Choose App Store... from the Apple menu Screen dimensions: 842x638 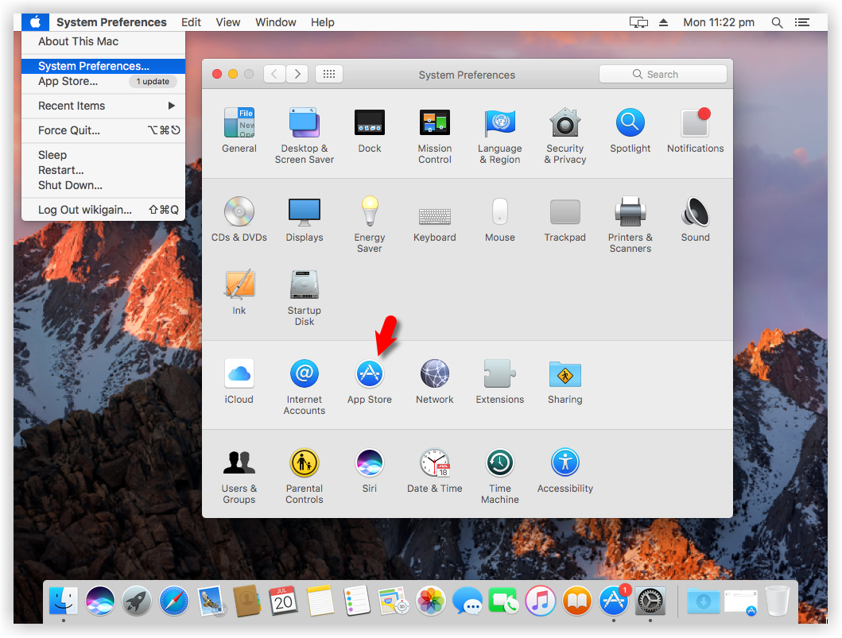click(x=103, y=82)
